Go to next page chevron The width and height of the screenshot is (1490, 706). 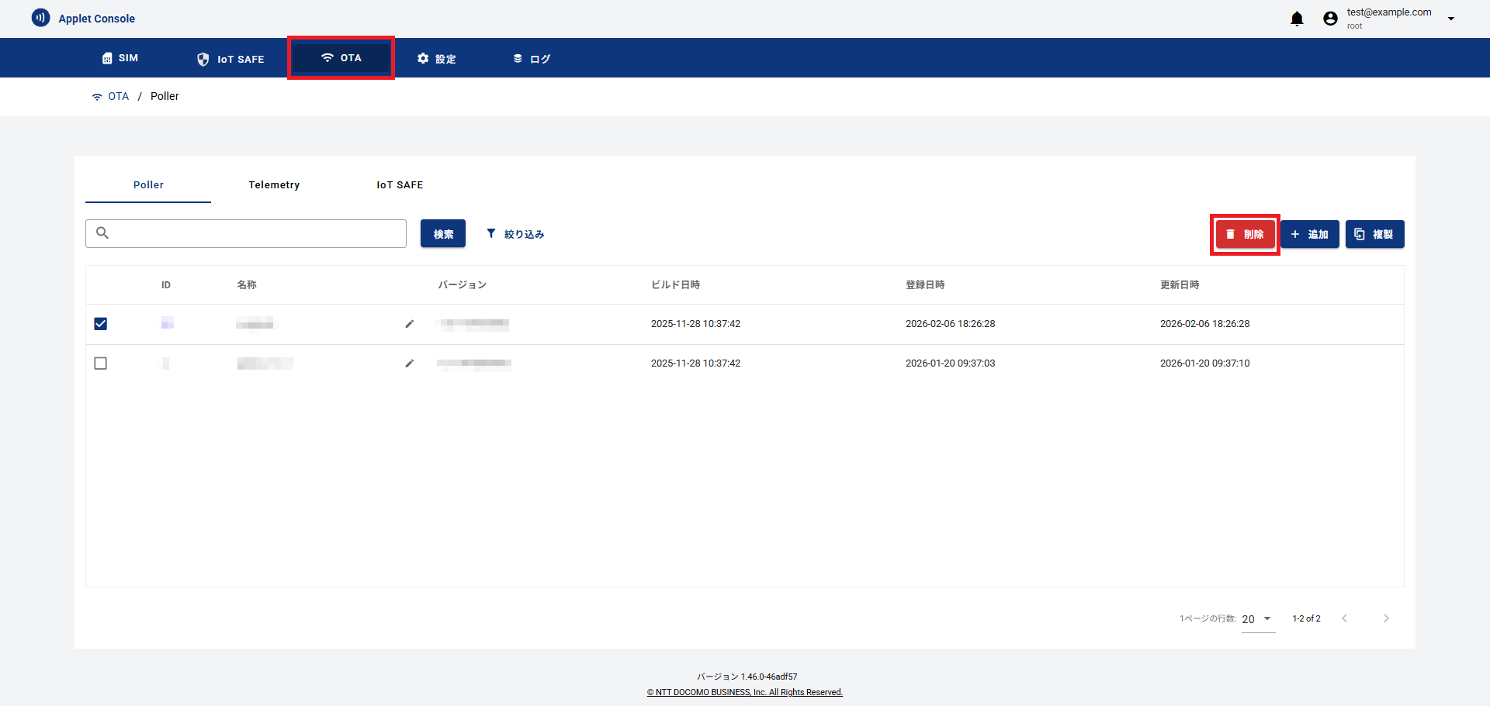1386,618
